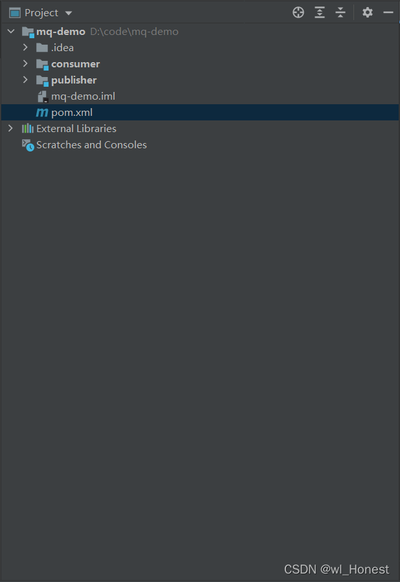Viewport: 400px width, 582px height.
Task: Click the Project view window icon
Action: pyautogui.click(x=15, y=13)
